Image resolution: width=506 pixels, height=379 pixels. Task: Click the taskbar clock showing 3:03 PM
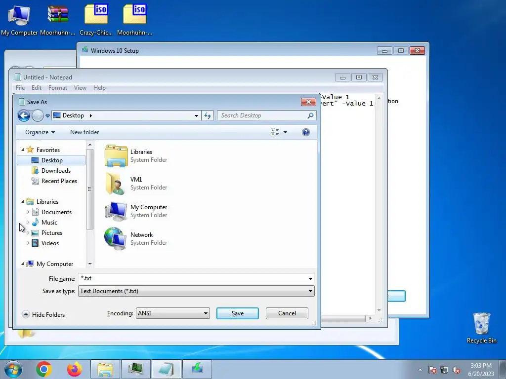click(481, 369)
